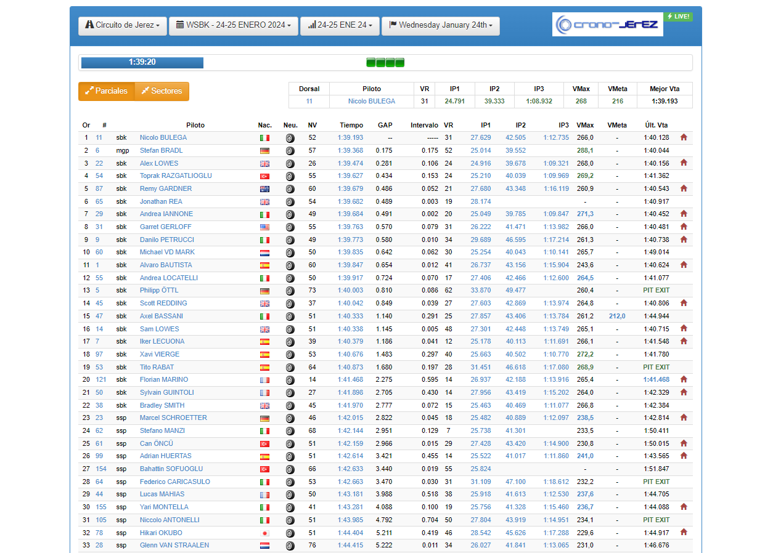The width and height of the screenshot is (765, 553).
Task: Click the home icon in Danilo PETRUCCI's row
Action: [683, 240]
